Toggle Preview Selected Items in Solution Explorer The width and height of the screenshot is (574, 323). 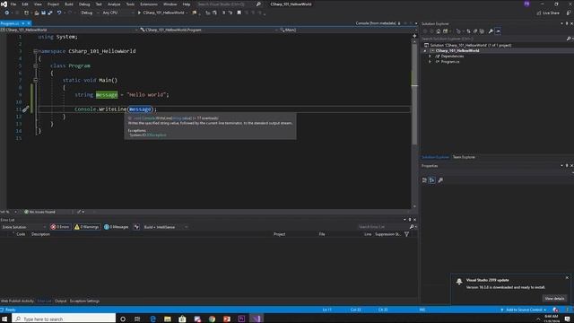pos(499,31)
